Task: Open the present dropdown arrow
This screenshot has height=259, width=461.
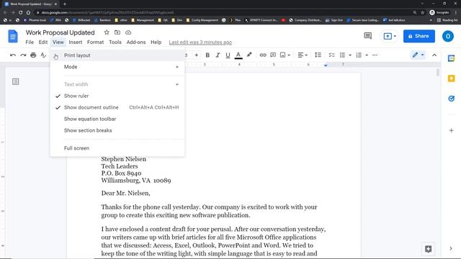Action: 395,36
